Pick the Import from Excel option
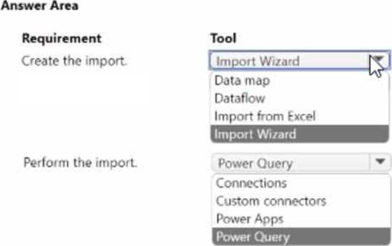Viewport: 392px width, 246px height. 265,116
